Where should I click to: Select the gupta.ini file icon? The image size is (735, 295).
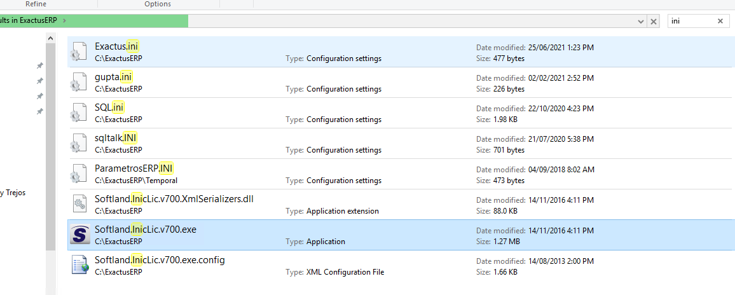[78, 83]
